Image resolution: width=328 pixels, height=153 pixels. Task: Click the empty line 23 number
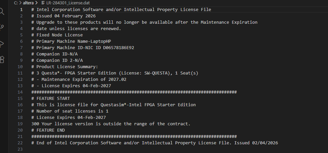21,149
